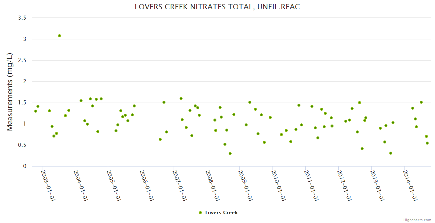This screenshot has height=223, width=435.
Task: Click the lowest data point in 2013
Action: pyautogui.click(x=391, y=153)
